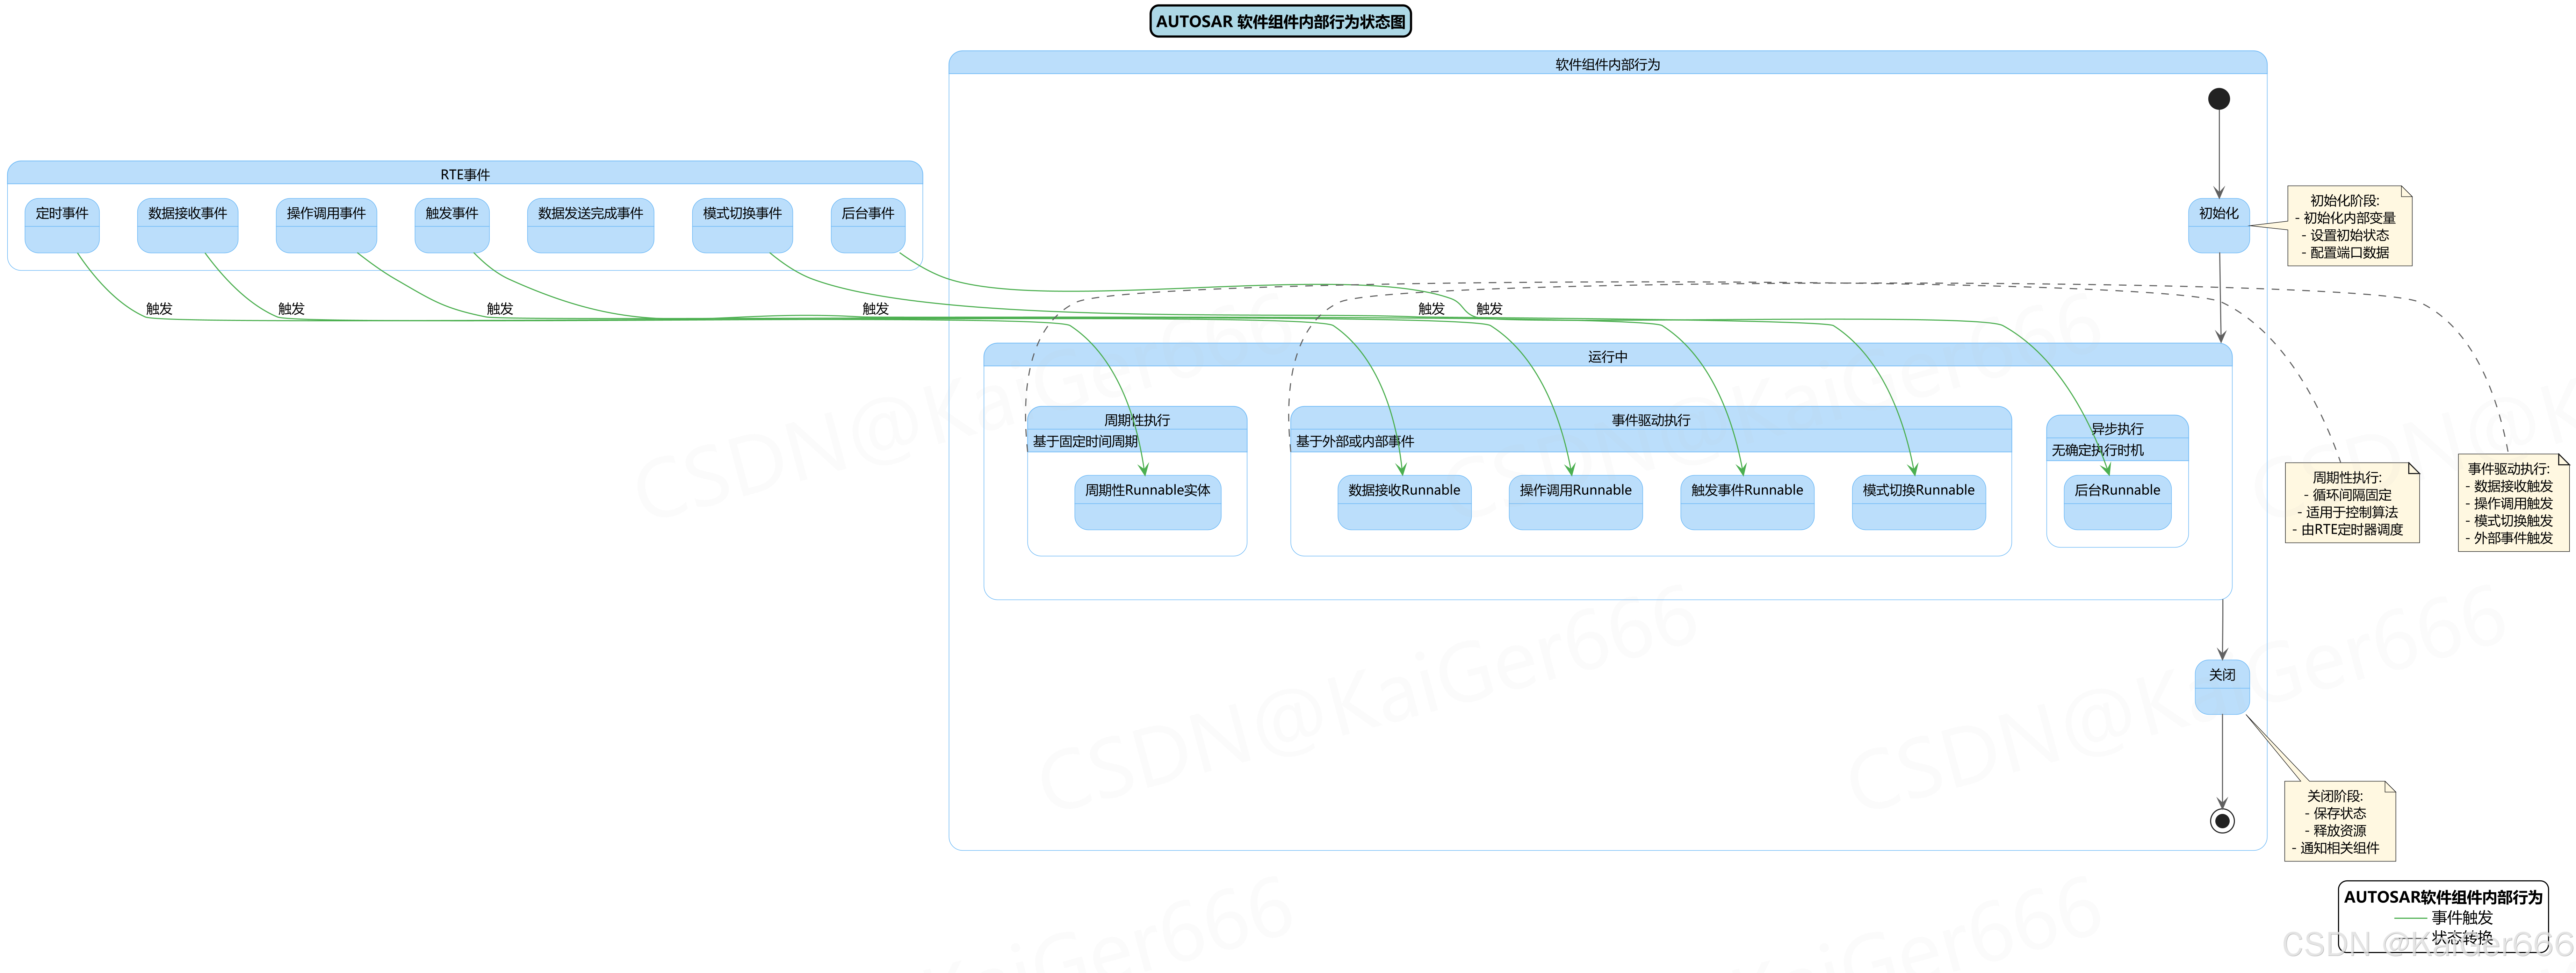Select the 初始化 state node
This screenshot has height=973, width=2576.
[x=2218, y=225]
